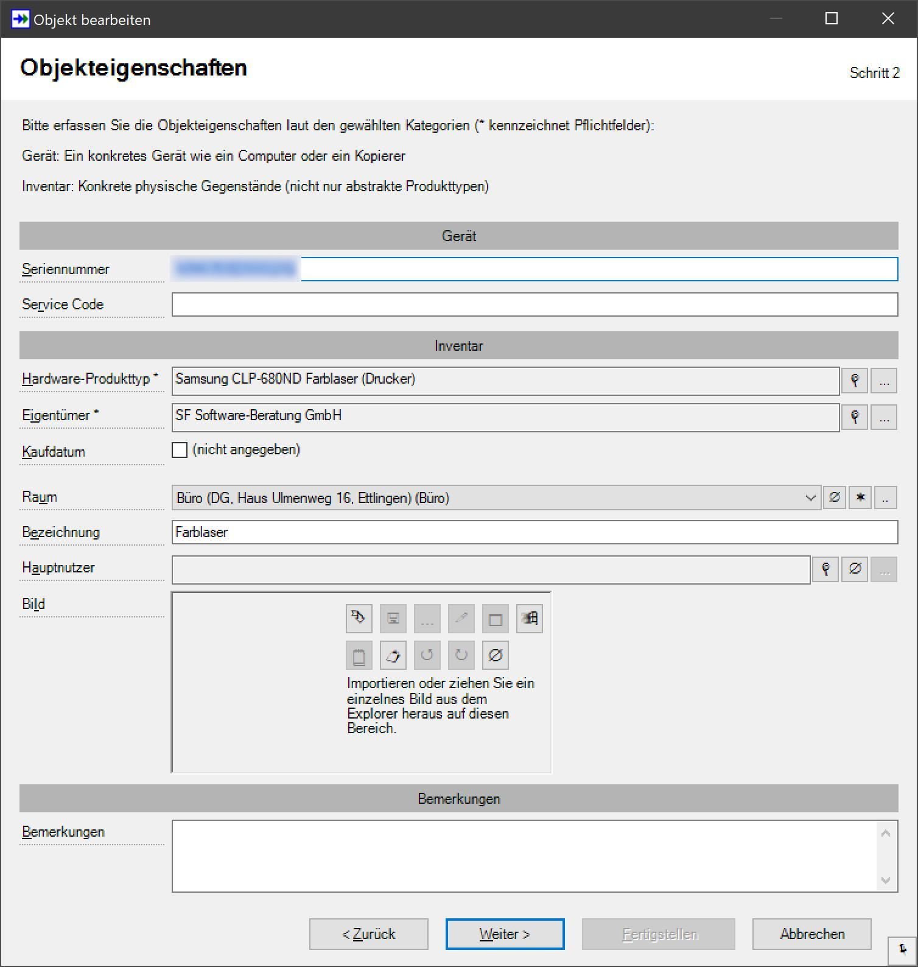Cancel the dialog via Abbrechen
Viewport: 918px width, 967px height.
[x=812, y=934]
